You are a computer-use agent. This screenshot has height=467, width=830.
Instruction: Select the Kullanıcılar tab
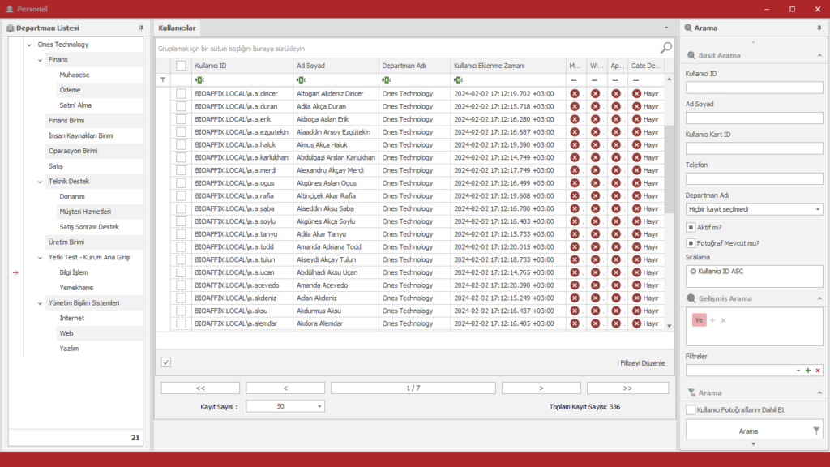177,28
